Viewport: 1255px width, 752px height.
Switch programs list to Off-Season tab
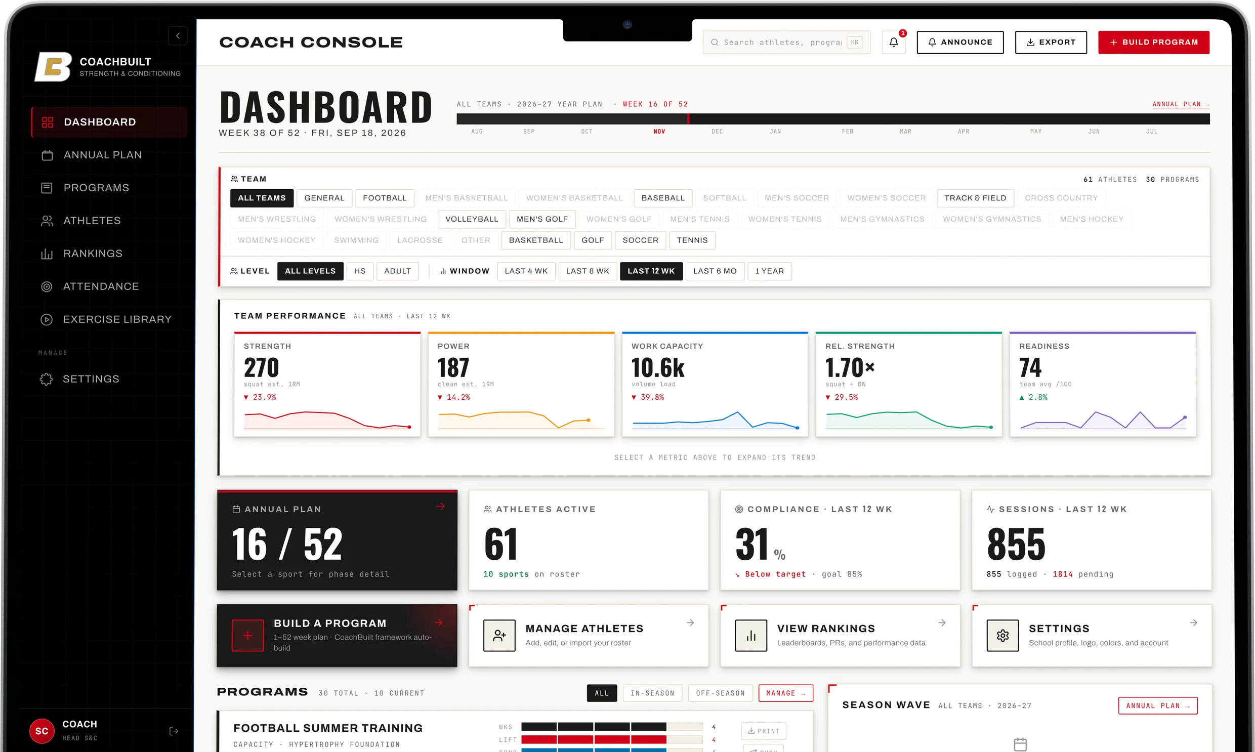point(720,693)
